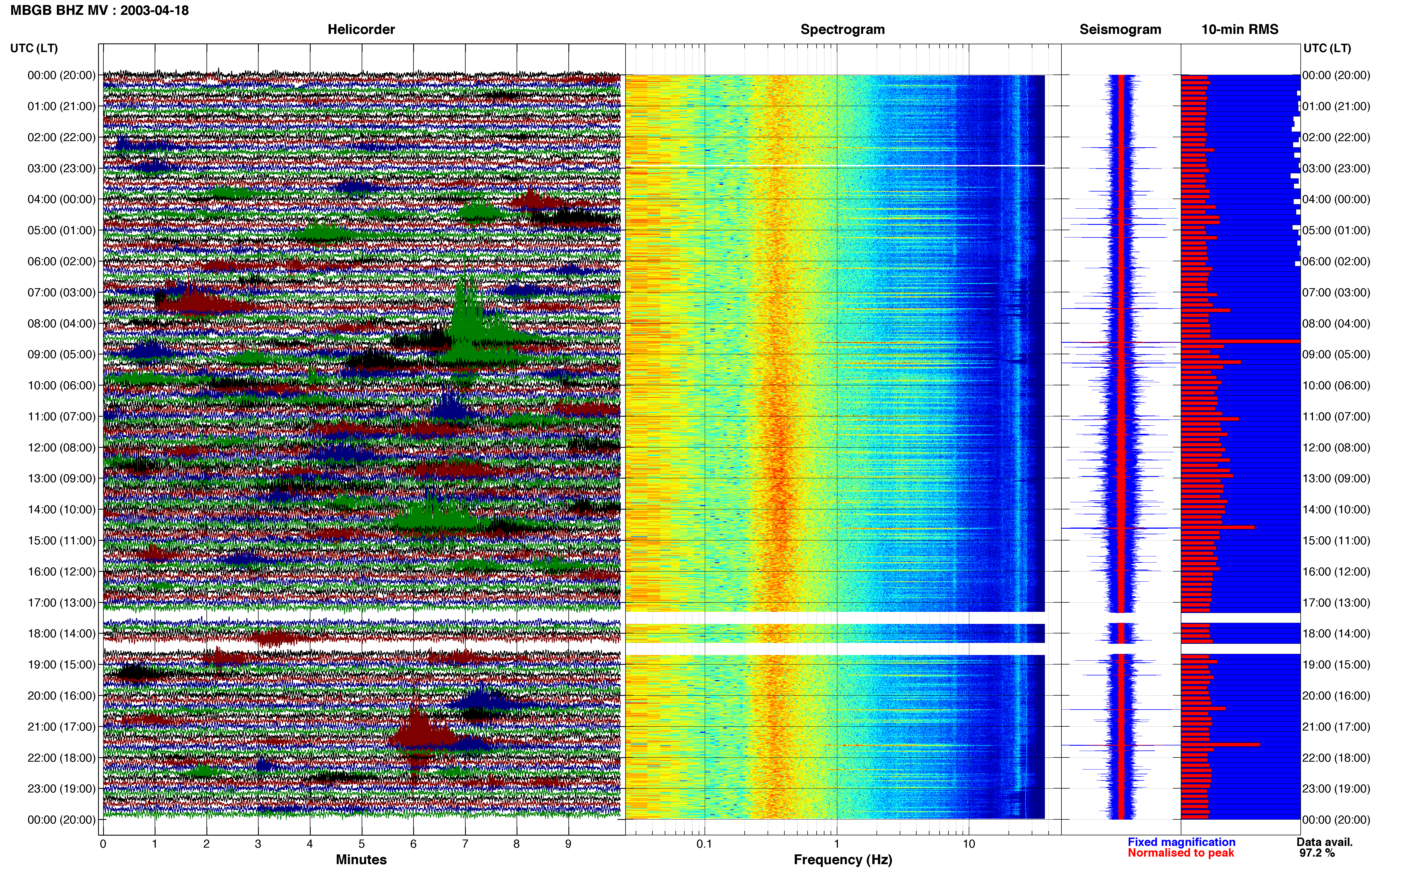Click the right '21:00 (17:00)' time label
Screen dimensions: 1406x879
point(1336,727)
